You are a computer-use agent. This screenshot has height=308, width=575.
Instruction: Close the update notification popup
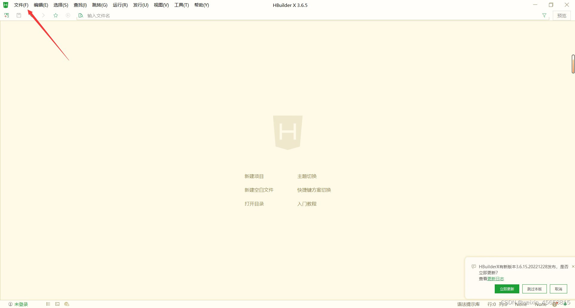(x=573, y=266)
